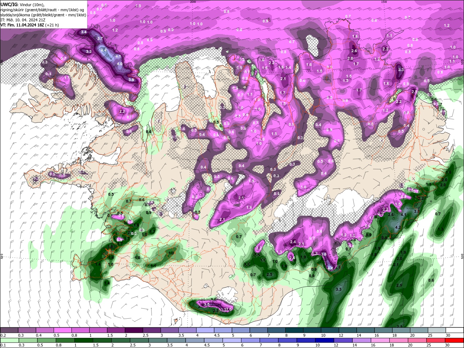
Task: Click the bright pink snow swatch between 0.5 and 0.8
Action: (63, 330)
